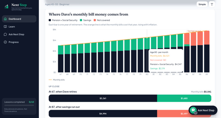Click the Pension + Social Security legend swatch
221x118 pixels.
50,20
